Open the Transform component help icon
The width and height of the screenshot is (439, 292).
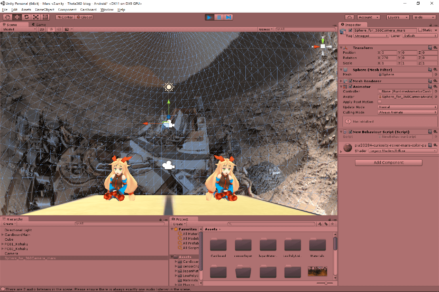click(x=430, y=47)
